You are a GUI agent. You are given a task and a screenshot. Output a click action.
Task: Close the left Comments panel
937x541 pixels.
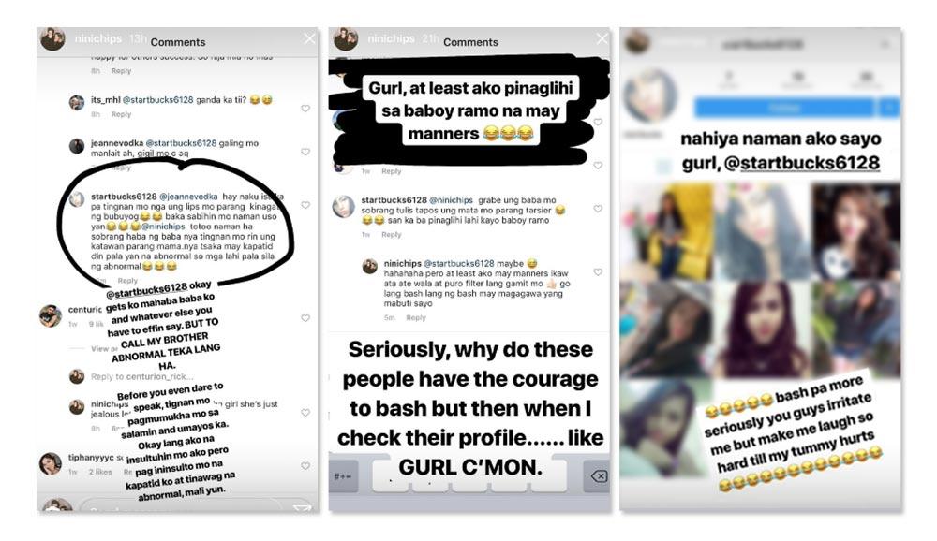point(309,38)
